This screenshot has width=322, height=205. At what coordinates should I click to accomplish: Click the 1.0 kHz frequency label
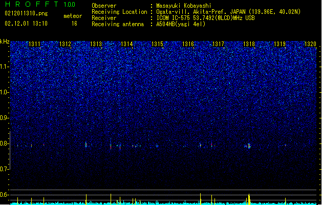coord(4,92)
